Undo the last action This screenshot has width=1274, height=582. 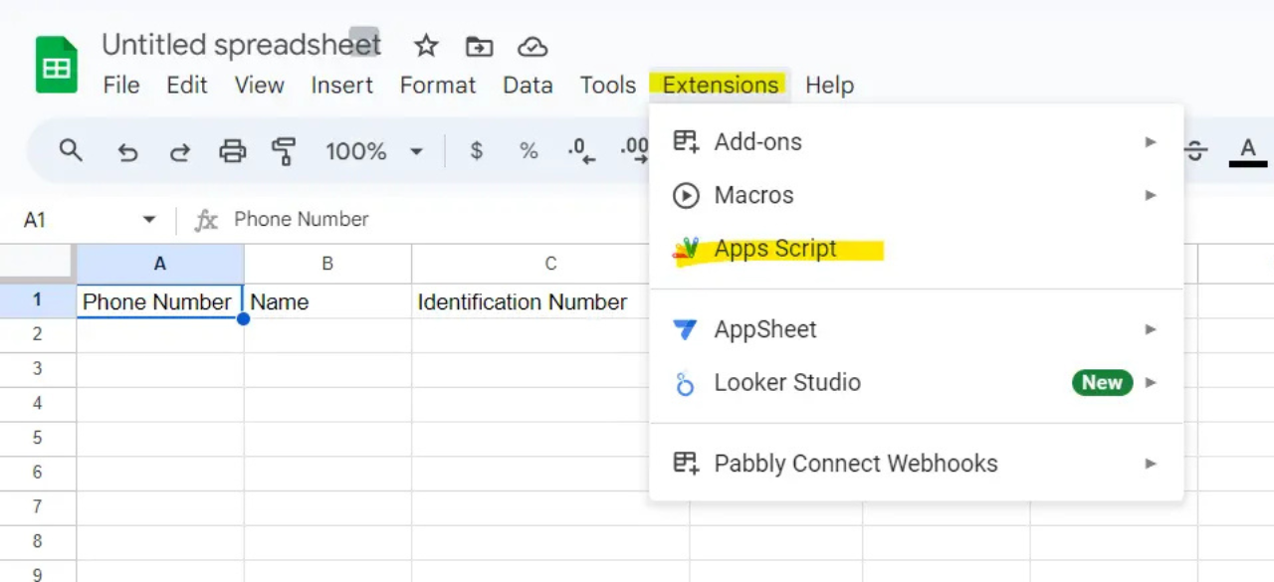click(x=127, y=151)
